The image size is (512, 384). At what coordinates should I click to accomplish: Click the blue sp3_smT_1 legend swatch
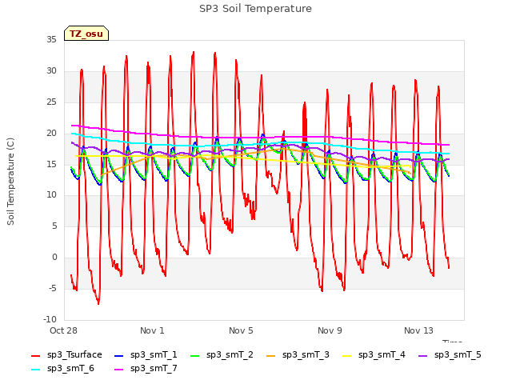[119, 355]
